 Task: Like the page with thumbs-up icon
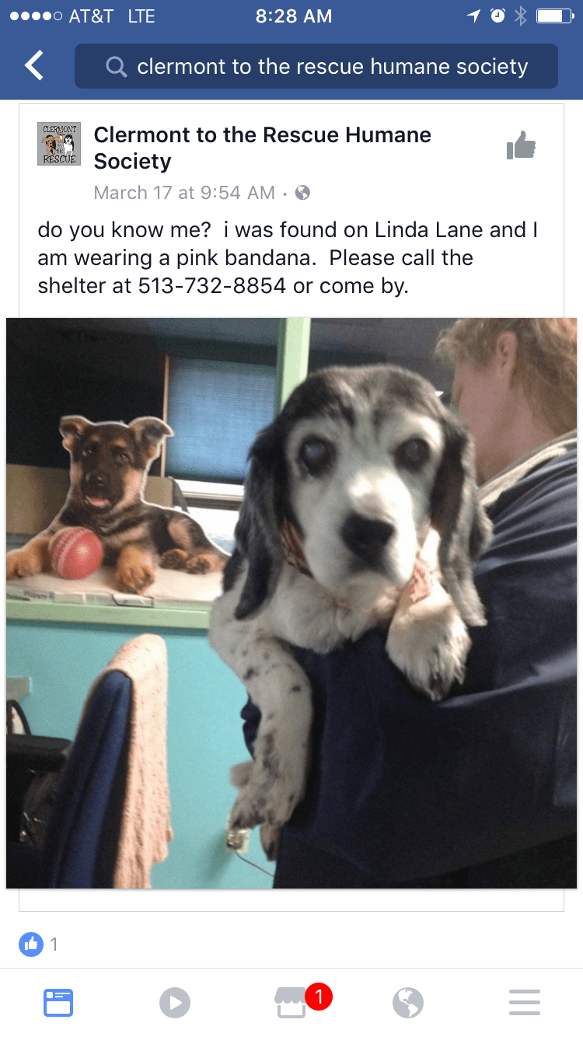click(x=521, y=145)
